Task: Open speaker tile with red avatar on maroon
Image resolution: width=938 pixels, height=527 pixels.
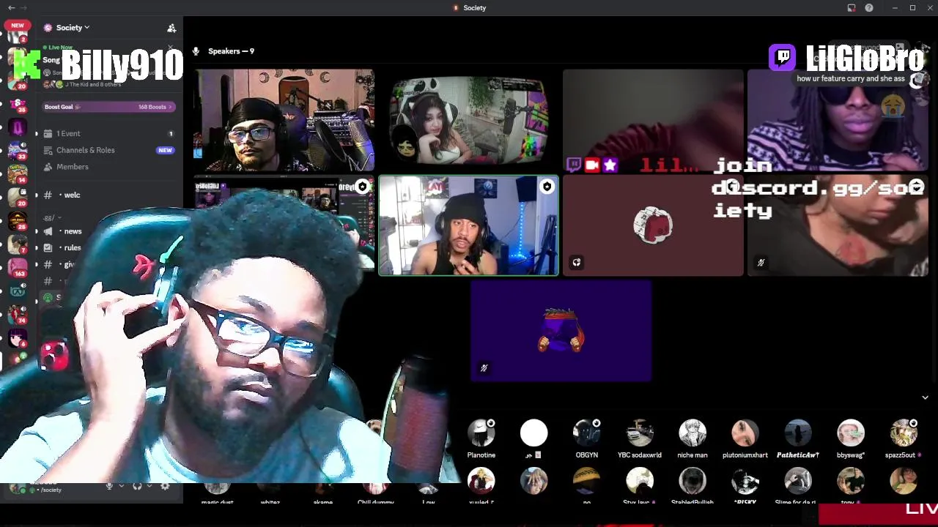Action: (653, 225)
